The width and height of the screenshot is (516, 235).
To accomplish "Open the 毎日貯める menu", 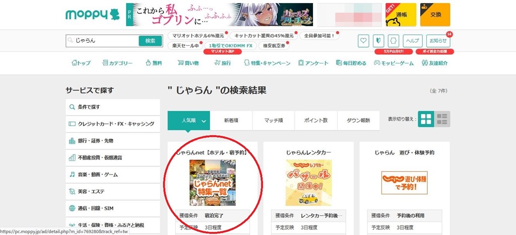I will pos(351,63).
